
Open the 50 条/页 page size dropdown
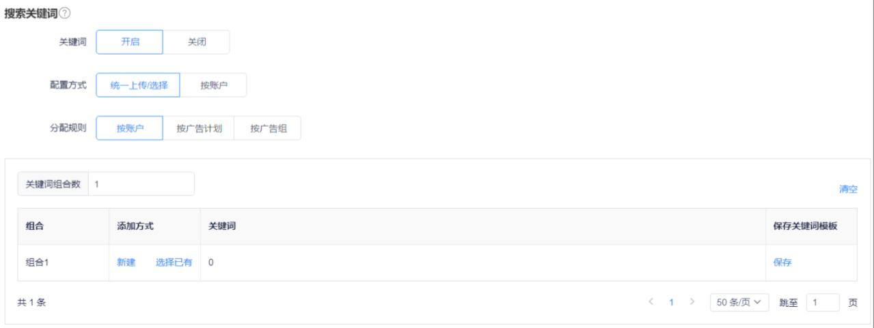[739, 302]
